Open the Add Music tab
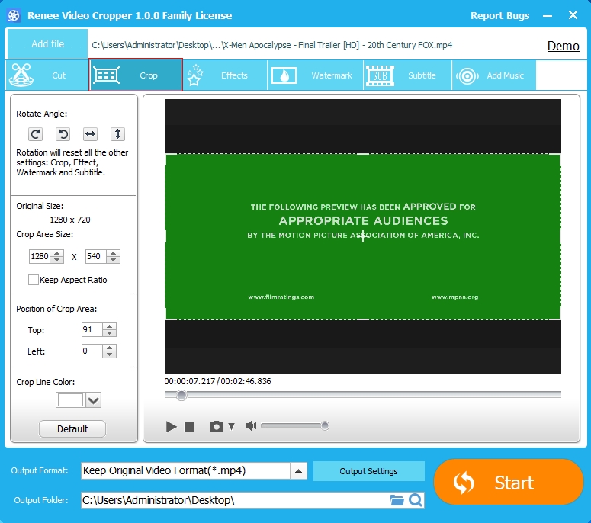The height and width of the screenshot is (523, 591). (x=494, y=75)
